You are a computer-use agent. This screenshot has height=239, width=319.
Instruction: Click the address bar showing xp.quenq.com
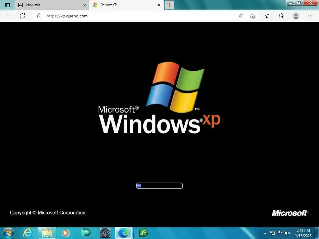click(x=134, y=16)
